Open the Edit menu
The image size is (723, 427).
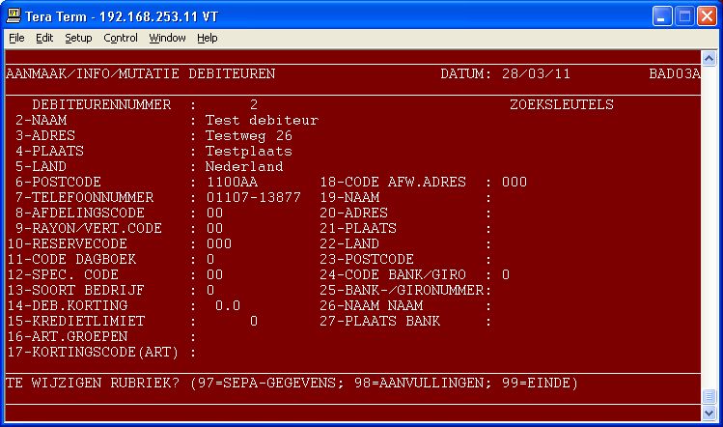[44, 38]
